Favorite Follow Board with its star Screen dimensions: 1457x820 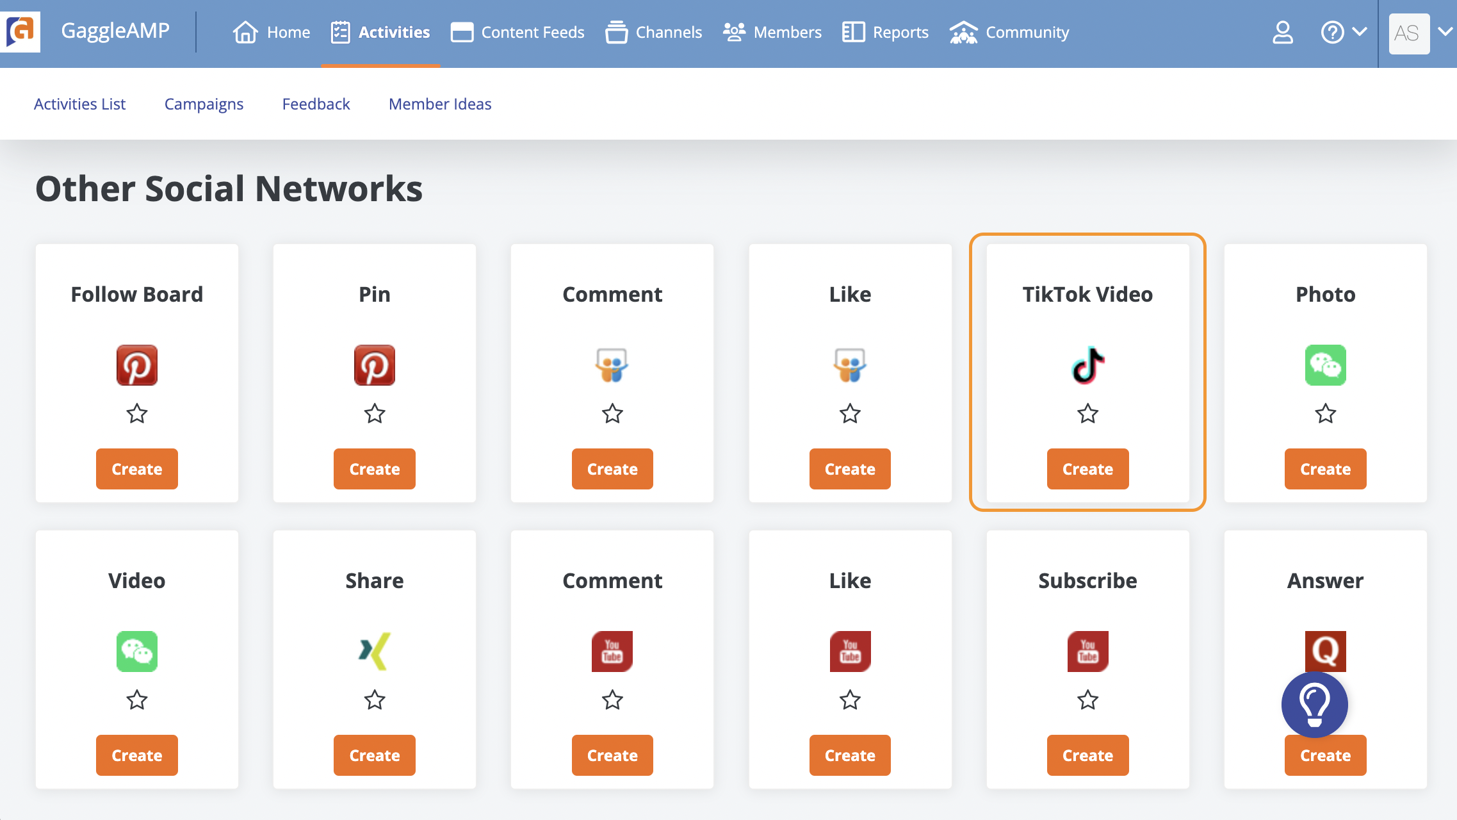point(137,414)
